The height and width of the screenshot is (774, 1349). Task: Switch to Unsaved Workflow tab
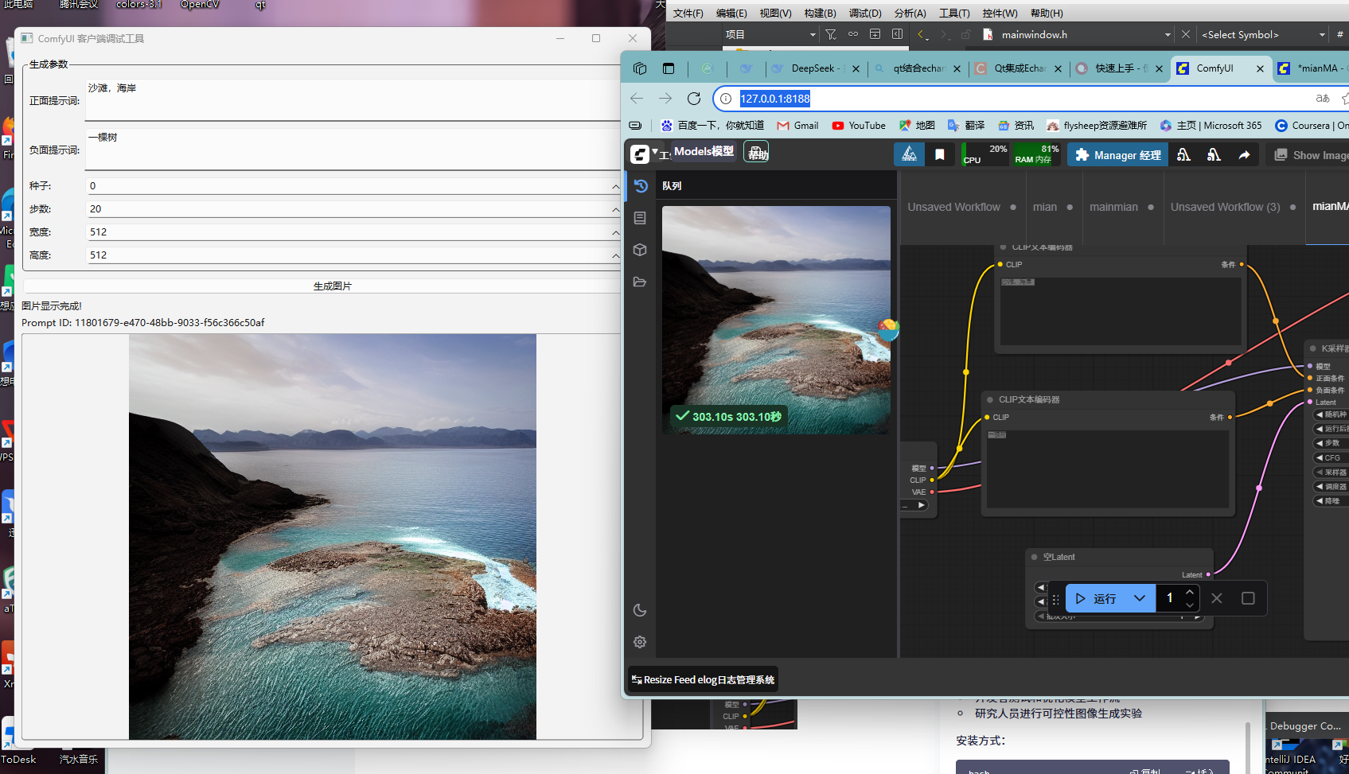pos(953,207)
